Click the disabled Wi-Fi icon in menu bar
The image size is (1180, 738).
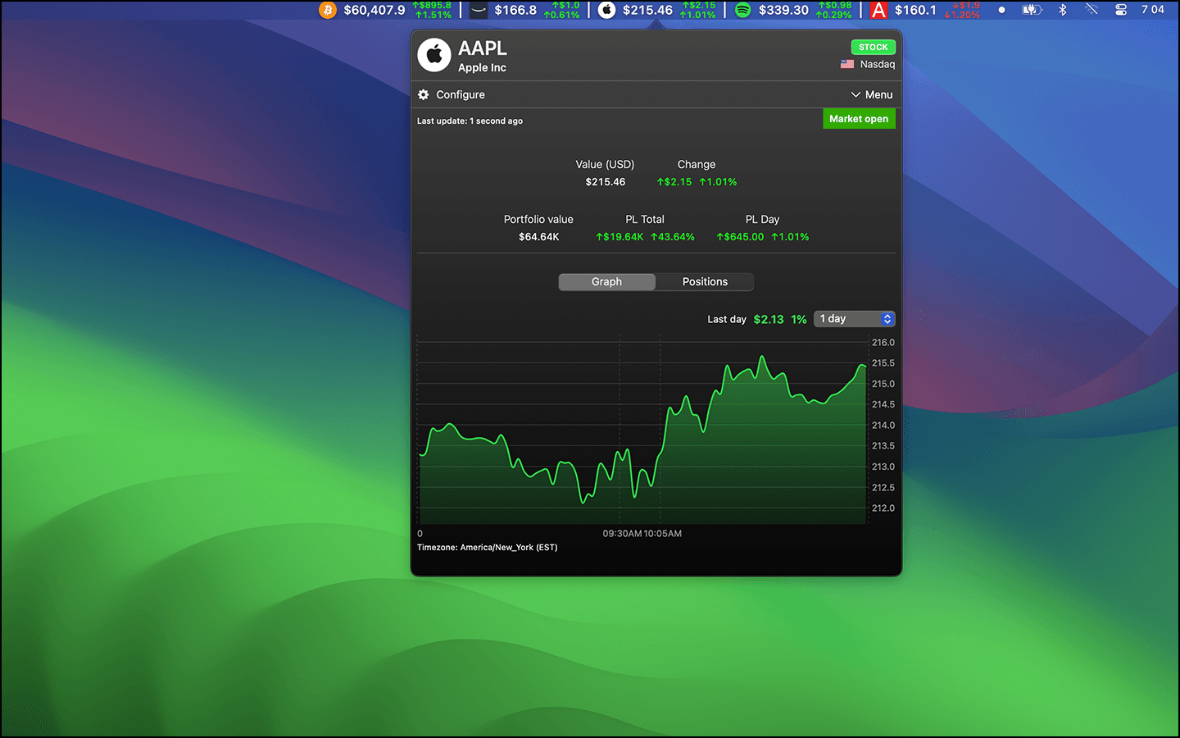click(x=1091, y=10)
